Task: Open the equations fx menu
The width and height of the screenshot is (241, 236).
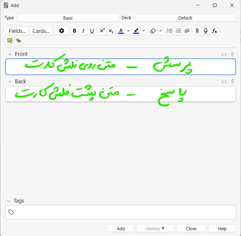Action: point(214,31)
